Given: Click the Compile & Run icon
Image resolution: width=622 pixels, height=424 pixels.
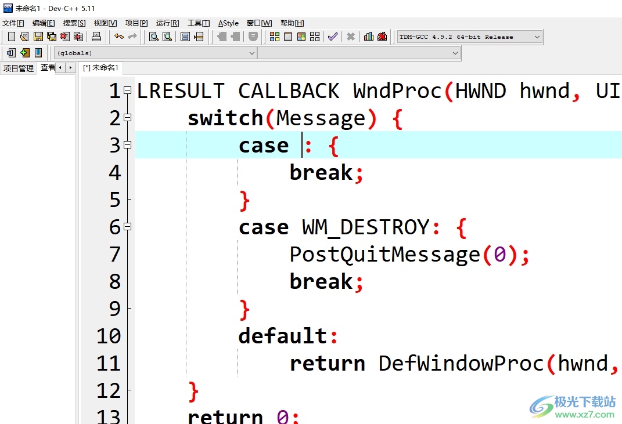Looking at the screenshot, I should tap(301, 37).
